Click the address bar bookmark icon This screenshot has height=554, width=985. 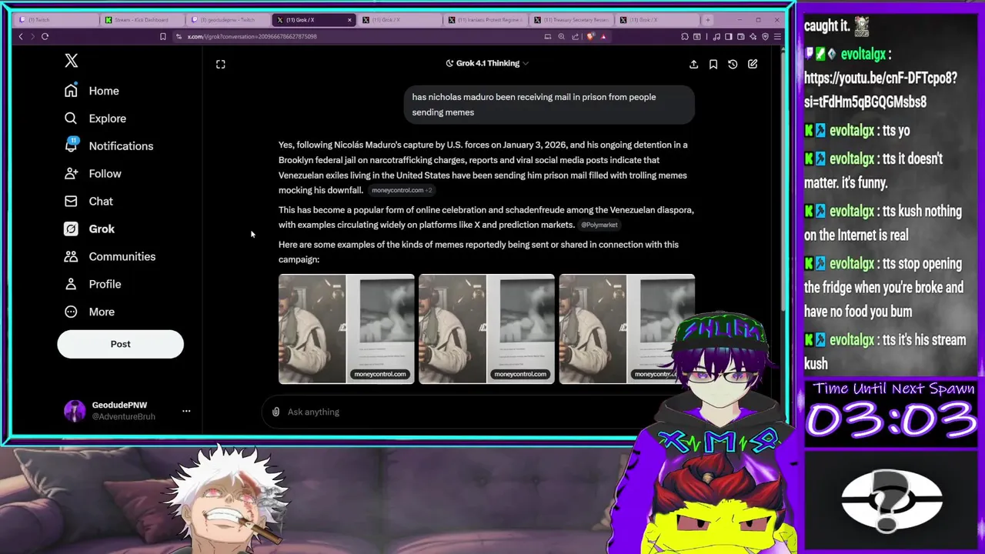162,36
